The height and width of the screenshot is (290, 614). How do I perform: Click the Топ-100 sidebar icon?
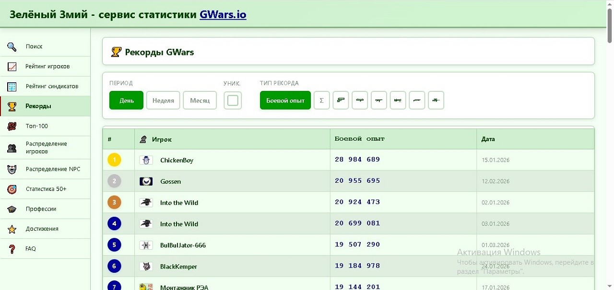click(12, 126)
